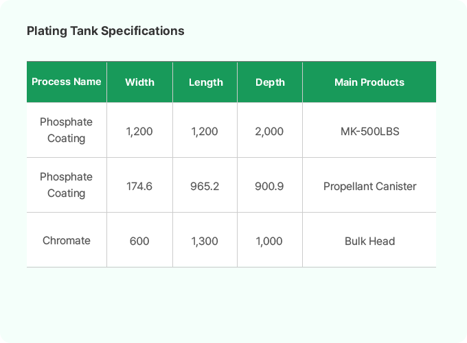Select the Process Name column header
Image resolution: width=467 pixels, height=343 pixels.
pyautogui.click(x=67, y=82)
